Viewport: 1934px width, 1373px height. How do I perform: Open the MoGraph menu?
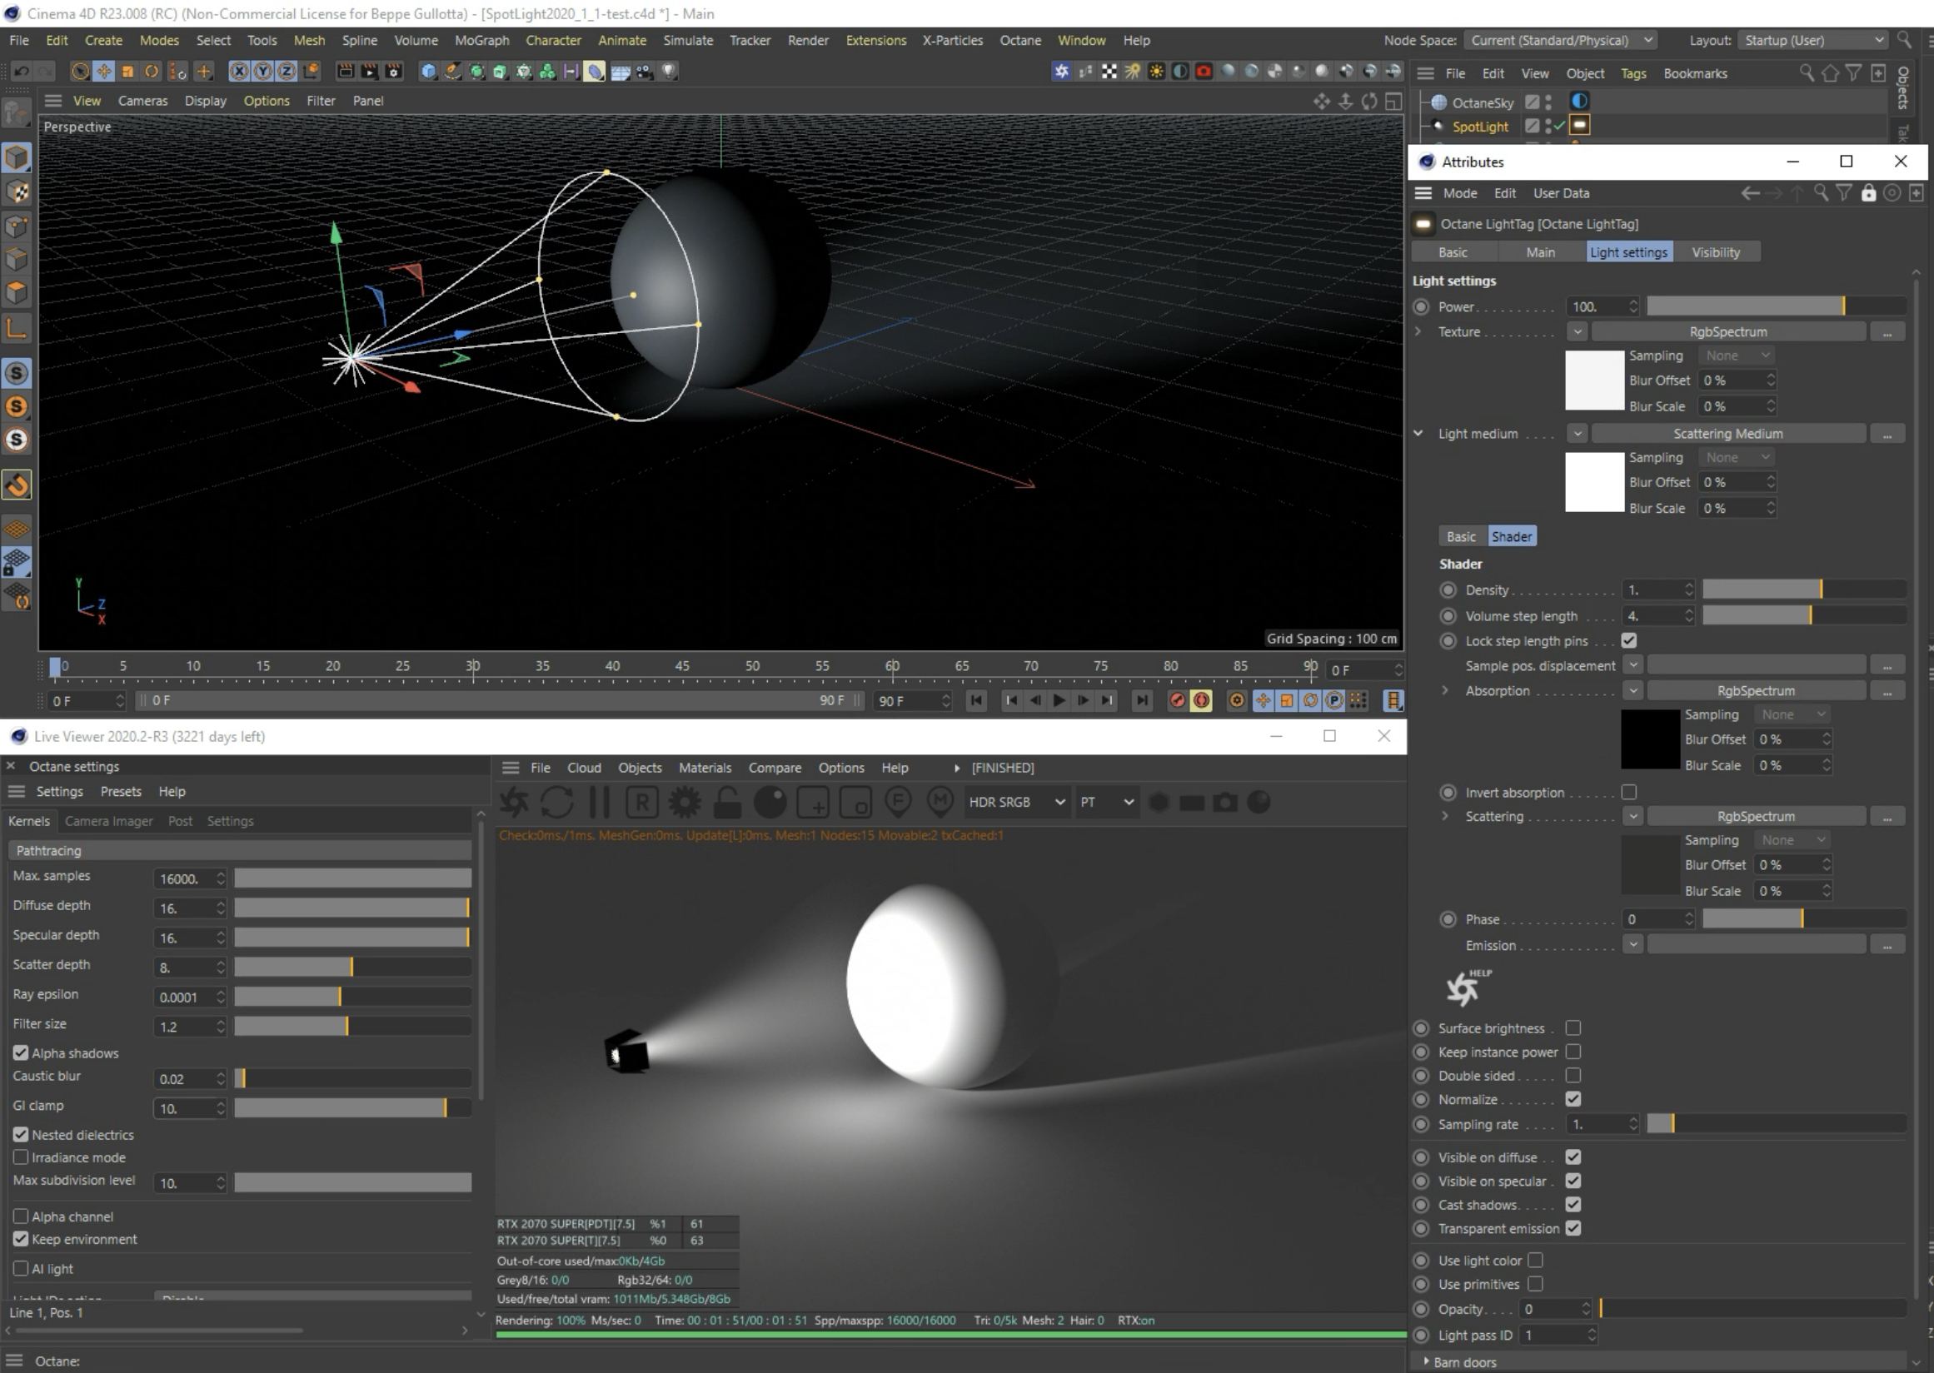[x=481, y=41]
